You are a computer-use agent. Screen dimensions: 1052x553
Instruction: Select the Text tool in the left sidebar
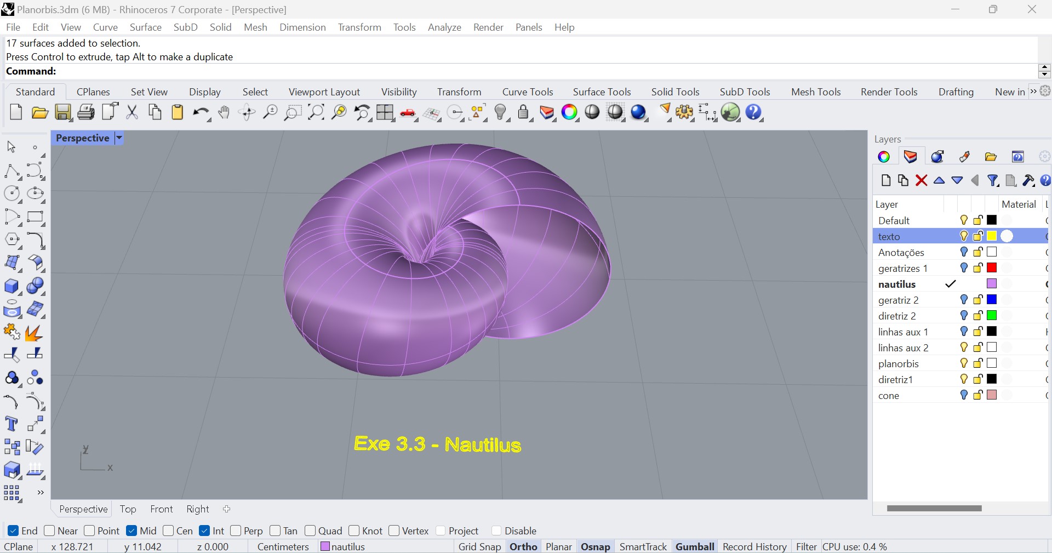click(x=12, y=424)
